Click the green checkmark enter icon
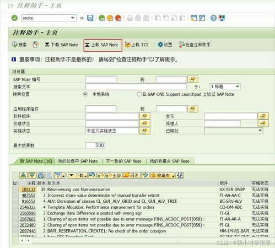This screenshot has width=275, height=248. coord(14,18)
